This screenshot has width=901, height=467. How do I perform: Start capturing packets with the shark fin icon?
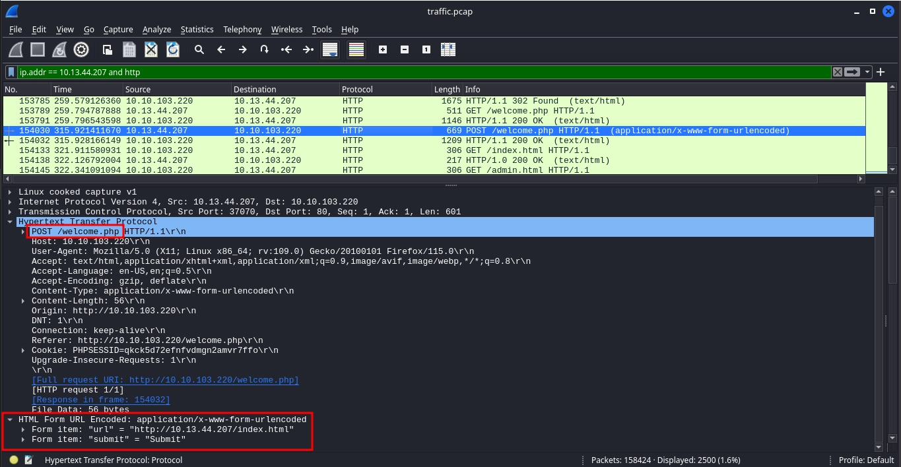tap(16, 49)
